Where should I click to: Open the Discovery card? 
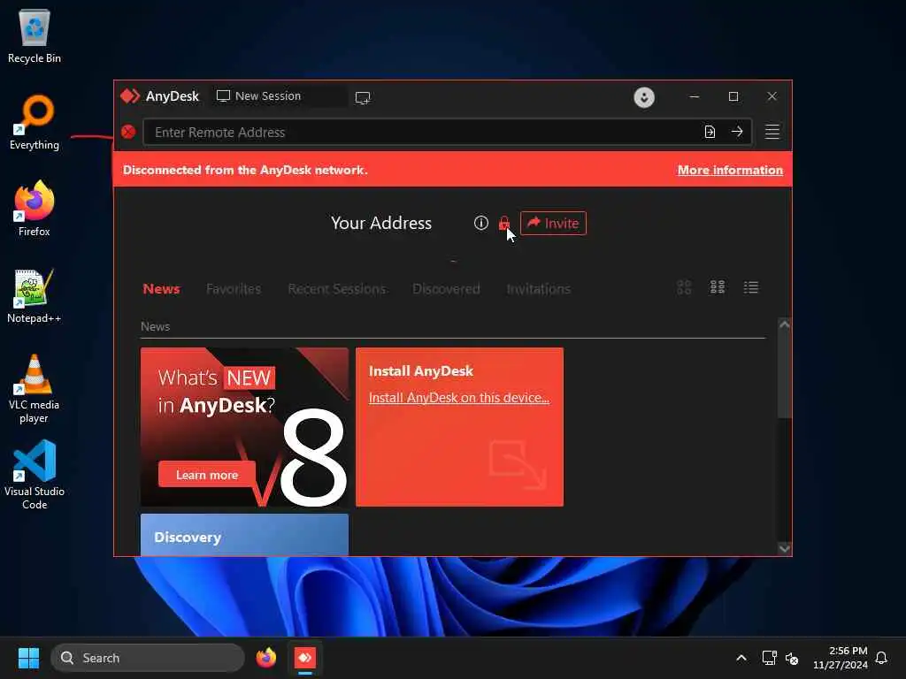click(244, 535)
